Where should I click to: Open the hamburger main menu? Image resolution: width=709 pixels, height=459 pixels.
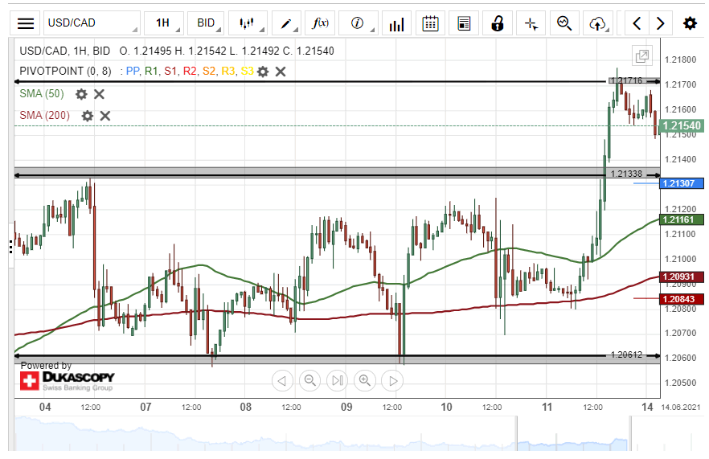point(27,23)
